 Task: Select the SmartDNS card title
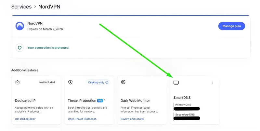(x=182, y=98)
